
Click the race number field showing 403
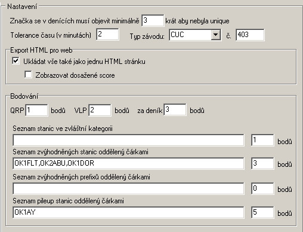pyautogui.click(x=250, y=35)
